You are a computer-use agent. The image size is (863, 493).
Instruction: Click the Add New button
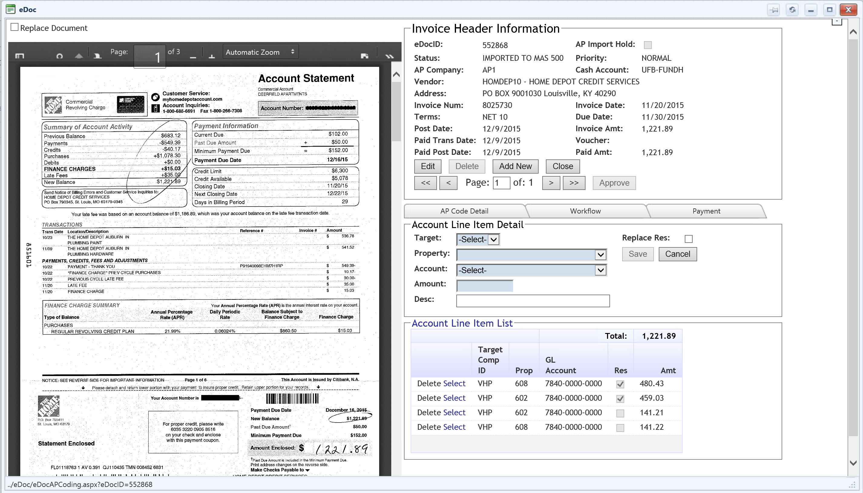(515, 166)
